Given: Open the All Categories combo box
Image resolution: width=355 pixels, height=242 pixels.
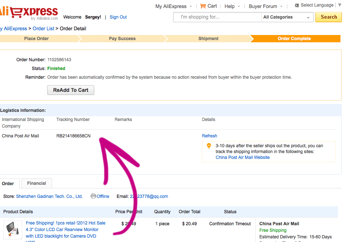Looking at the screenshot, I should [x=287, y=17].
